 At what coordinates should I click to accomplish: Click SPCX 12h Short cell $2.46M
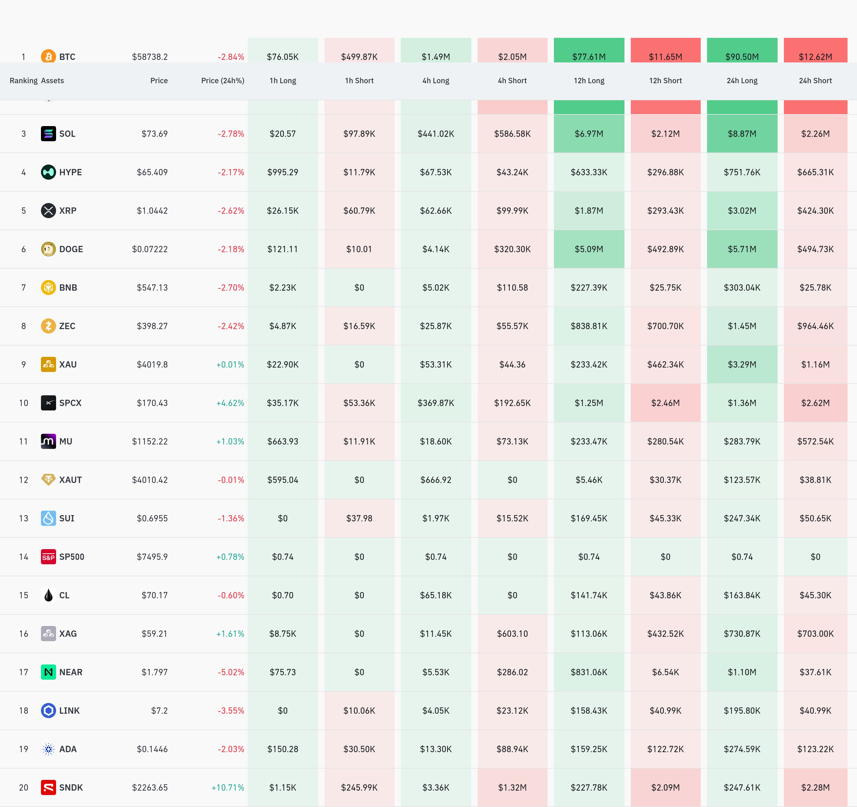coord(665,403)
